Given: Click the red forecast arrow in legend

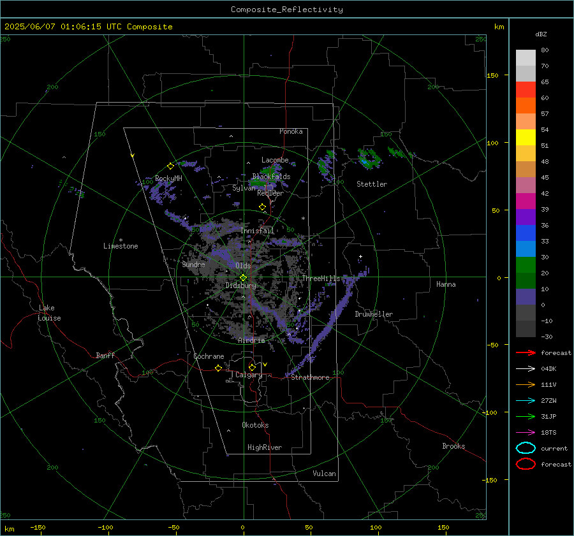Looking at the screenshot, I should click(526, 352).
